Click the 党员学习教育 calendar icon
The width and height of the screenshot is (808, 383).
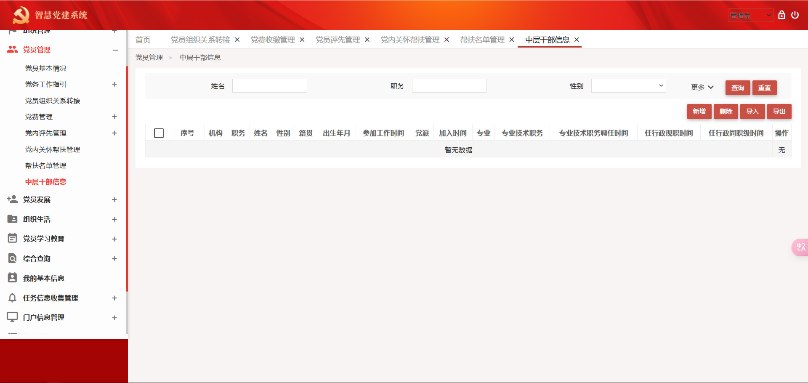pos(12,239)
